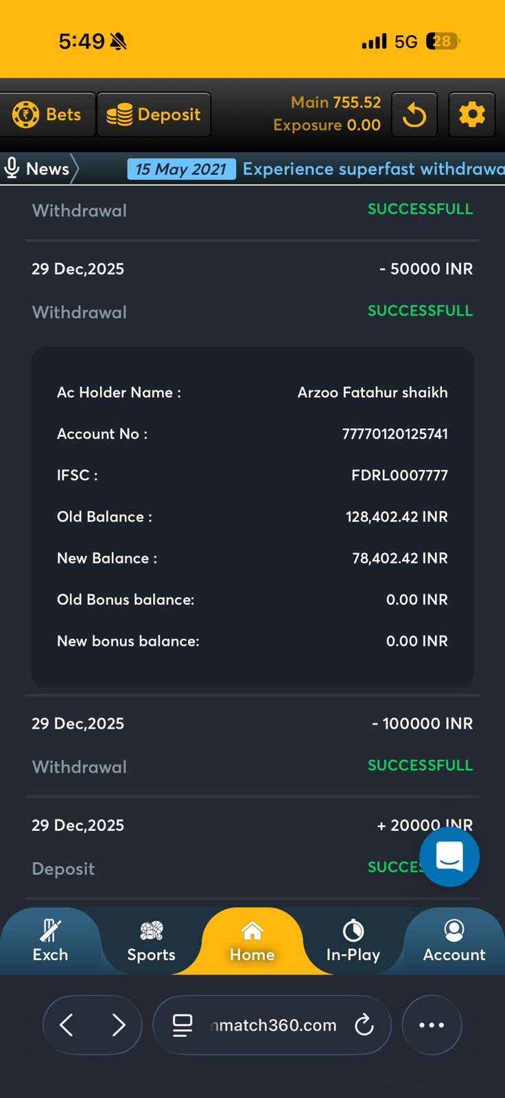This screenshot has width=505, height=1098.
Task: Expand the 20000 INR deposit entry
Action: click(206, 846)
